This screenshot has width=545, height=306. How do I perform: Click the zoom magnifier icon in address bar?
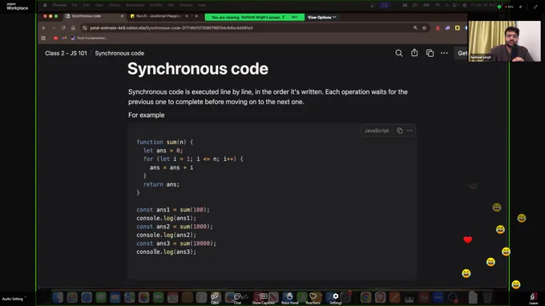click(x=415, y=28)
